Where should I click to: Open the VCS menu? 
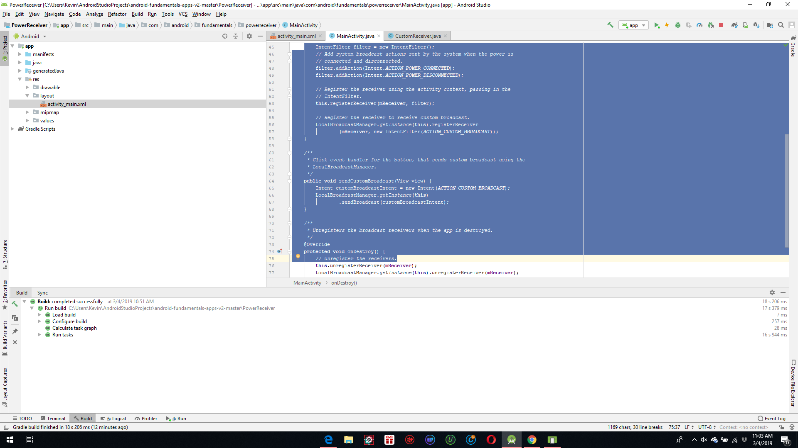click(x=183, y=14)
